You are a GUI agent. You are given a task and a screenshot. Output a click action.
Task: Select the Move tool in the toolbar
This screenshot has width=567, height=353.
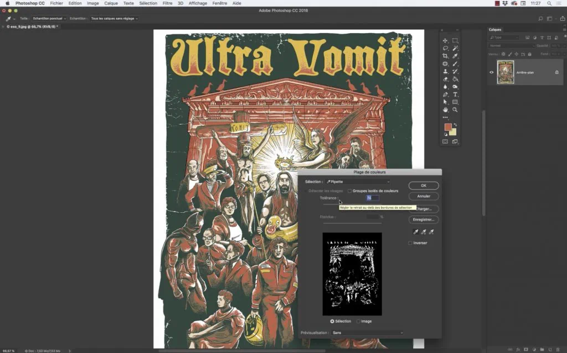(x=445, y=41)
